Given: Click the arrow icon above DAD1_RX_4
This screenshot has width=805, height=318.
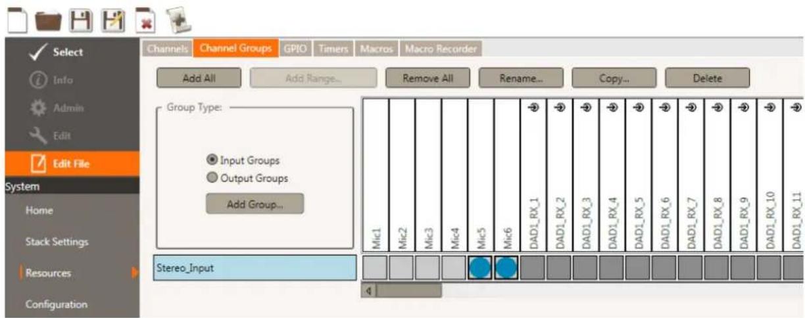Looking at the screenshot, I should pyautogui.click(x=612, y=106).
